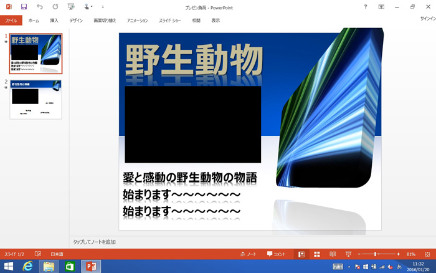Click the PowerPoint app icon in title bar
Screen dimensions: 436x273
[9, 7]
